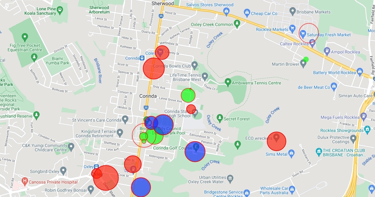The image size is (375, 197).
Task: Click the Salvos Stores Sherwood shopping pin
Action: [227, 12]
